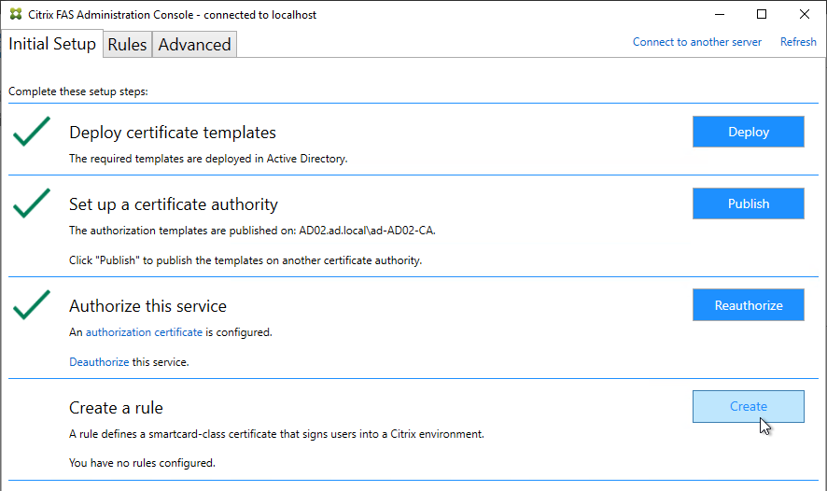Screen dimensions: 827x491
Task: Click 'The required templates are deployed' text
Action: (208, 159)
